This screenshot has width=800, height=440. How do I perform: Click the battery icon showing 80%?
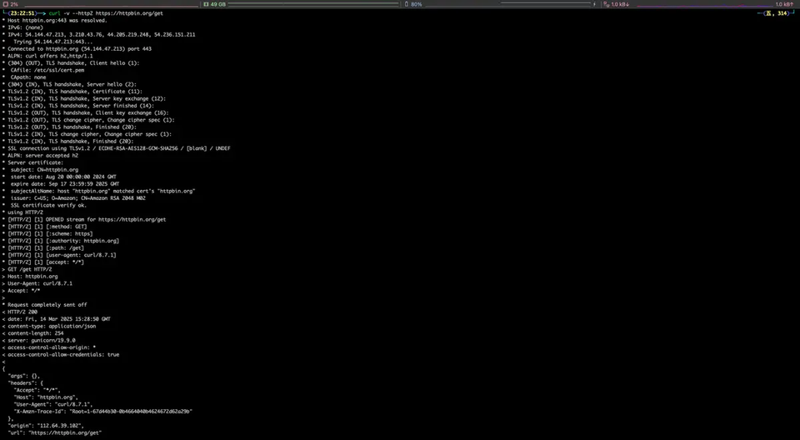[x=407, y=4]
